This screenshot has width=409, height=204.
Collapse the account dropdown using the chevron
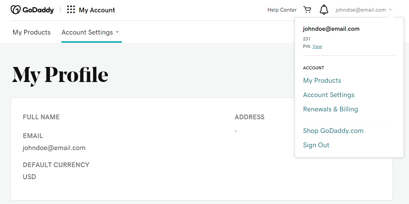tap(390, 10)
